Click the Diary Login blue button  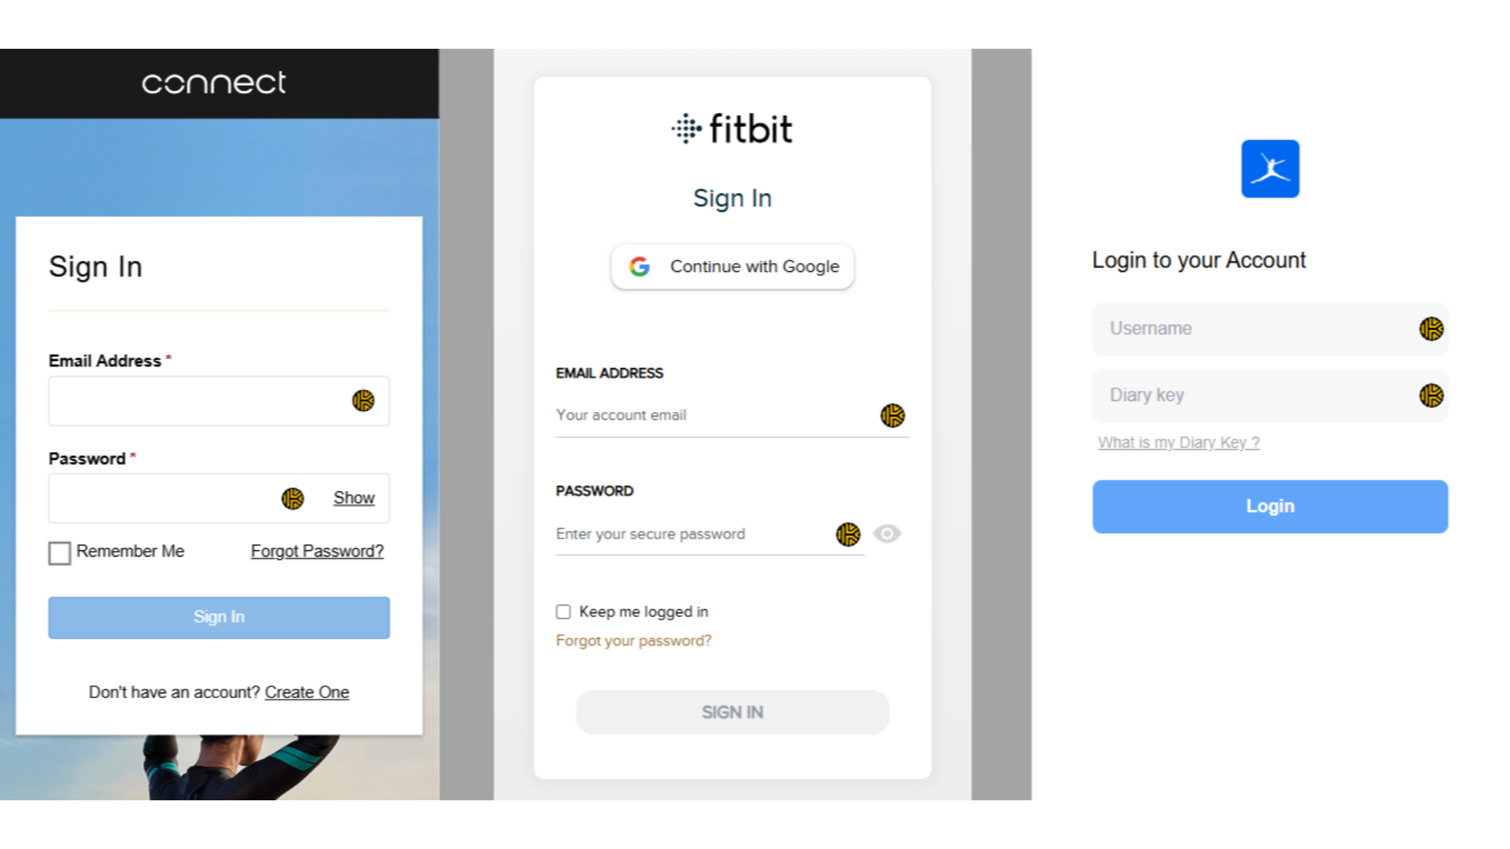[x=1269, y=506]
